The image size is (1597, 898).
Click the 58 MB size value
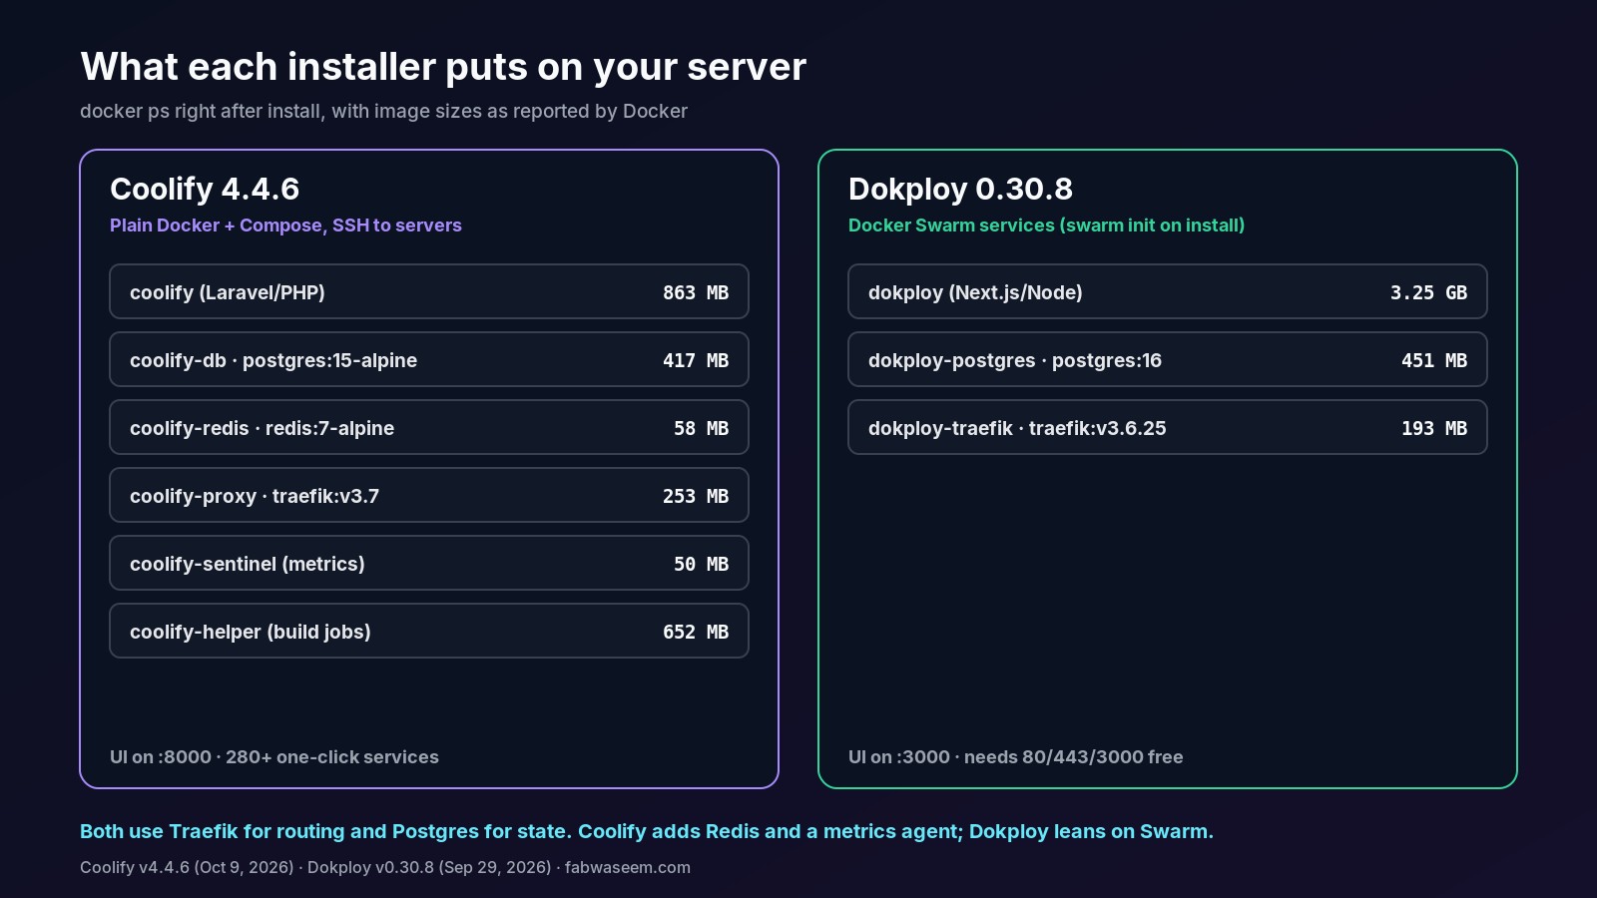pos(701,428)
